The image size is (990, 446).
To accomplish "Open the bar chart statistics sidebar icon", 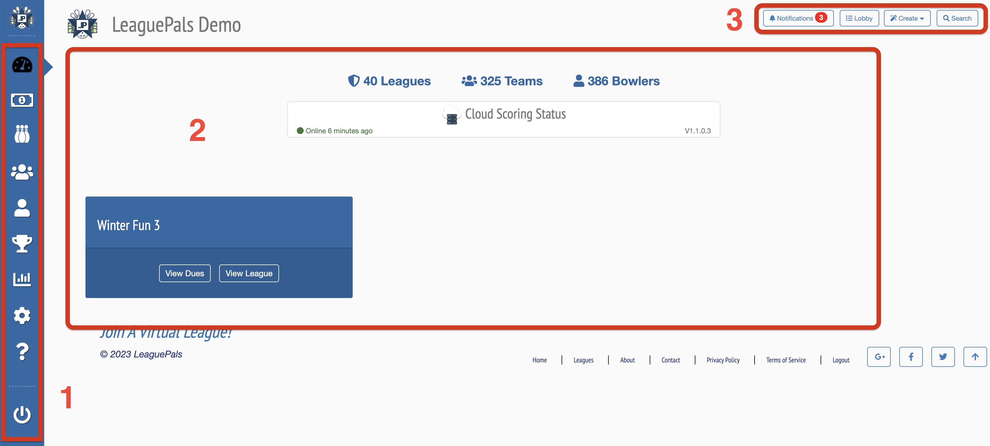I will click(x=22, y=279).
